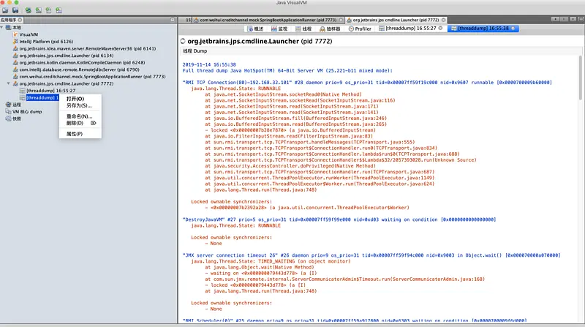Minimize the 应用程序 side panel
Screen dimensions: 585x327
(x=173, y=20)
